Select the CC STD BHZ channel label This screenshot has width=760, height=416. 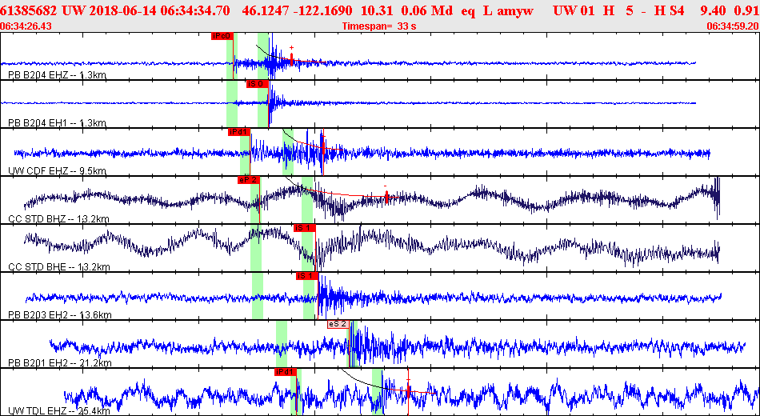point(59,219)
